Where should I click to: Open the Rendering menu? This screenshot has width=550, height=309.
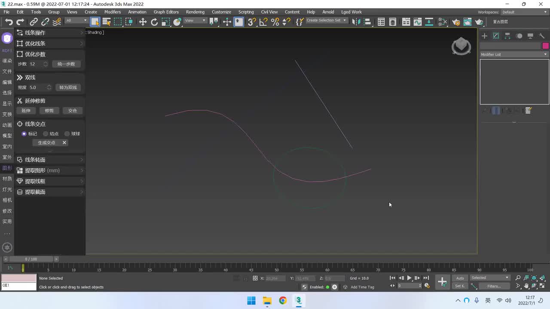pyautogui.click(x=195, y=12)
